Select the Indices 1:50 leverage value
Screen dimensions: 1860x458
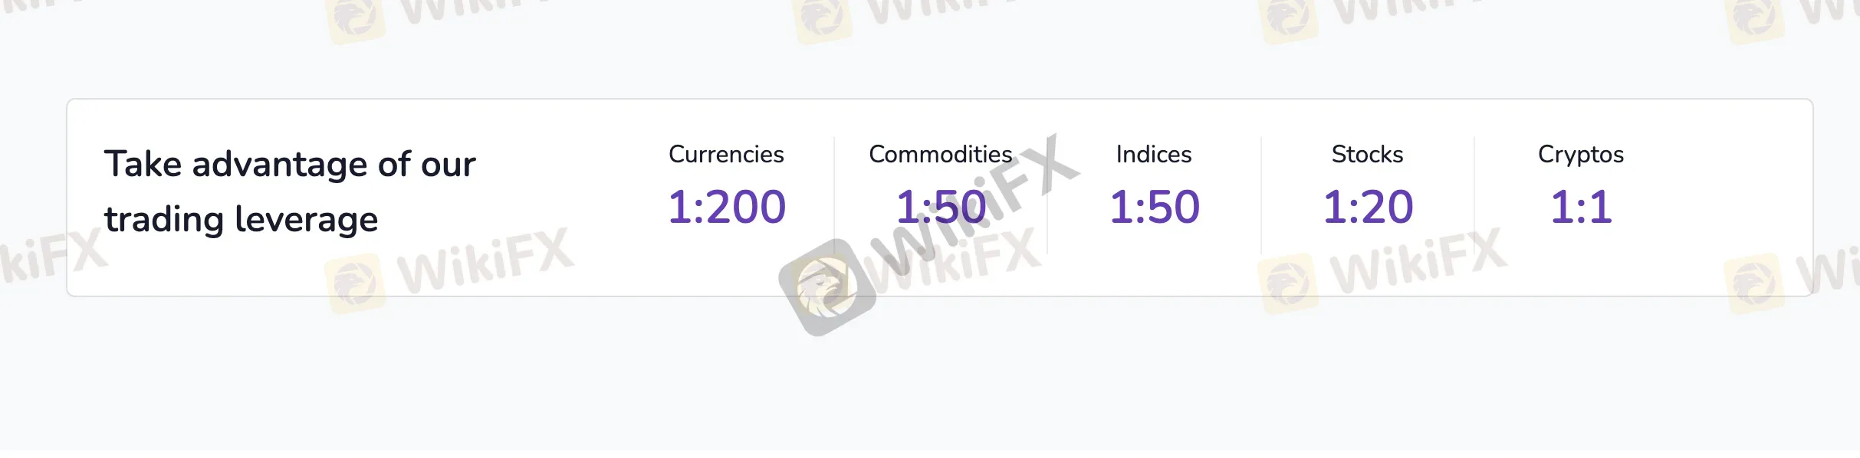click(x=1155, y=207)
